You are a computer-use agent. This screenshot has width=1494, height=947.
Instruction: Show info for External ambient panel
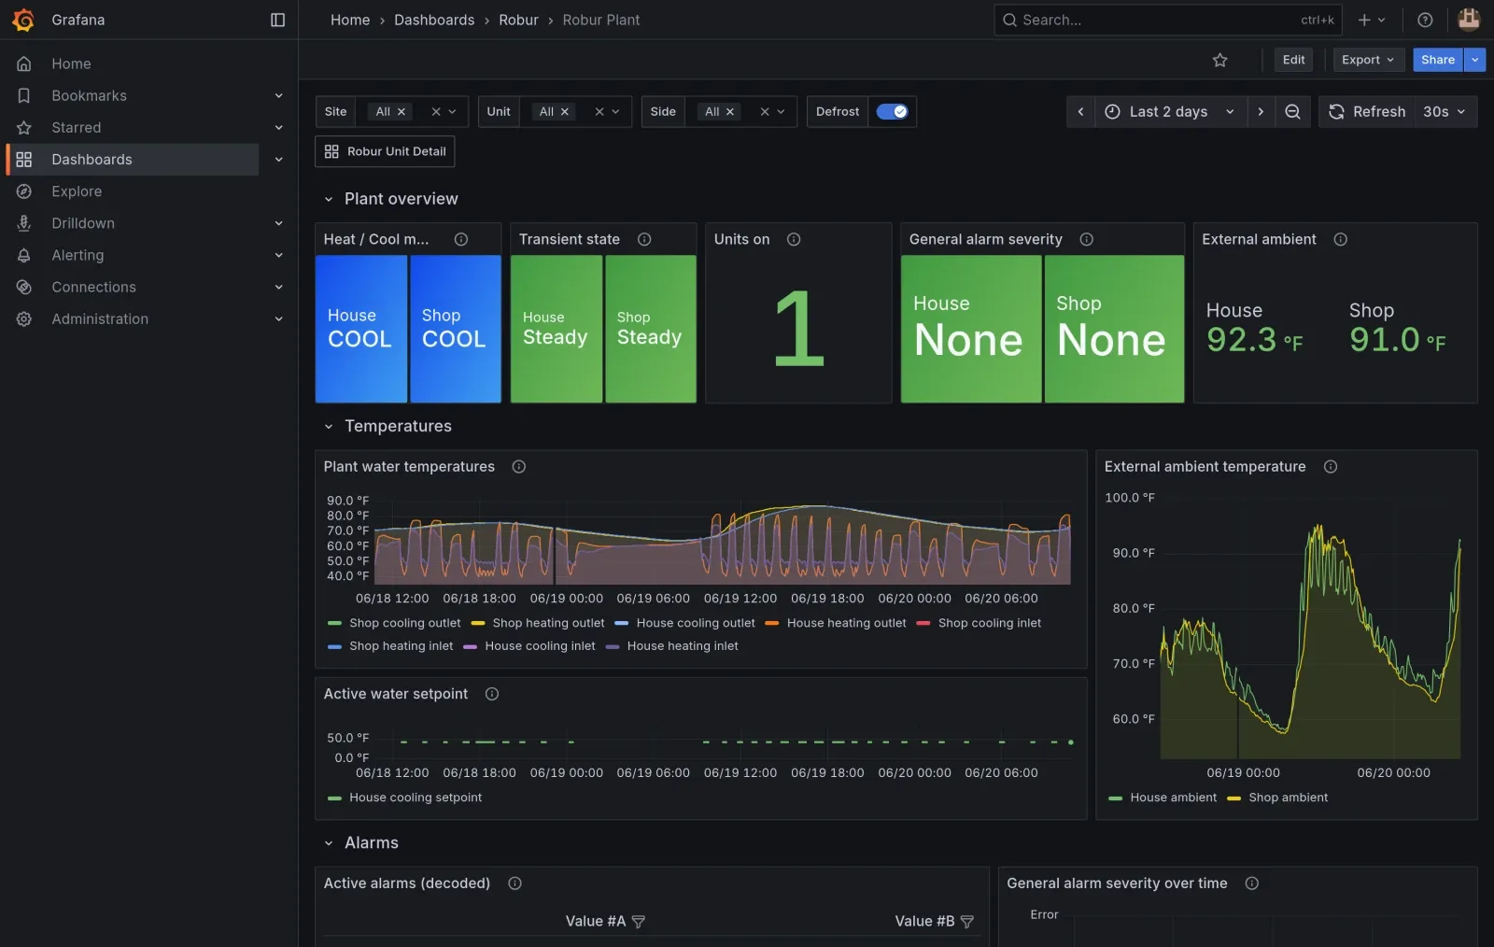[1340, 239]
